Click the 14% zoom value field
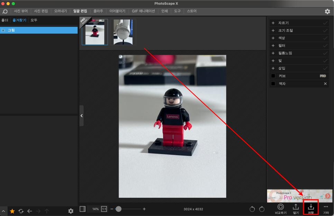 [95, 209]
